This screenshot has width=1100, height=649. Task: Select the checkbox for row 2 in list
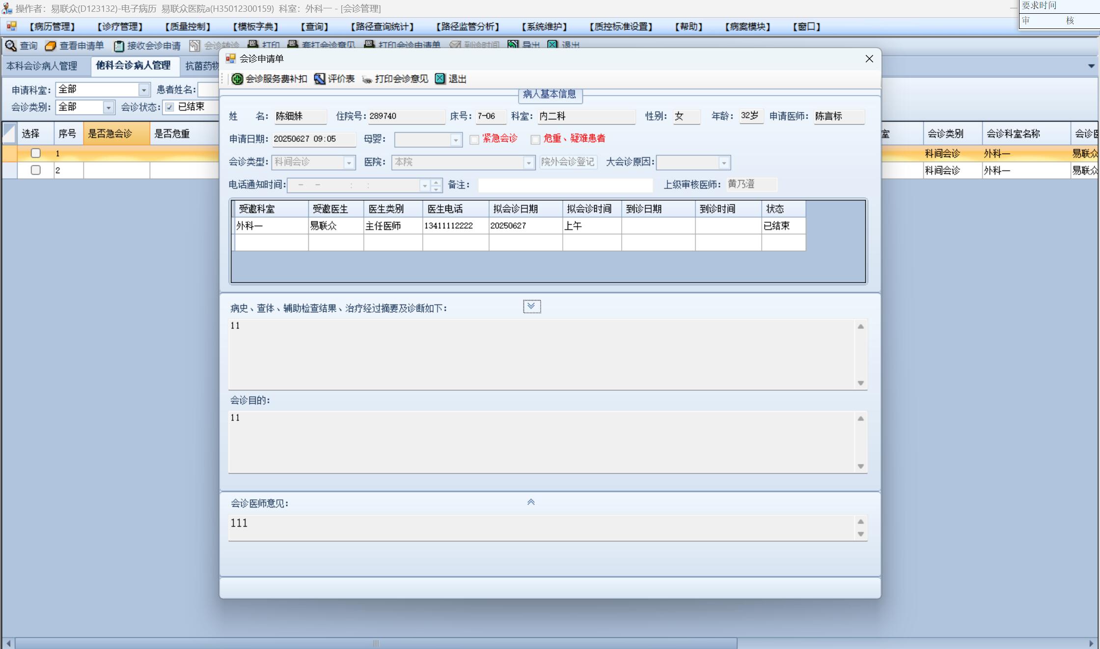point(35,170)
